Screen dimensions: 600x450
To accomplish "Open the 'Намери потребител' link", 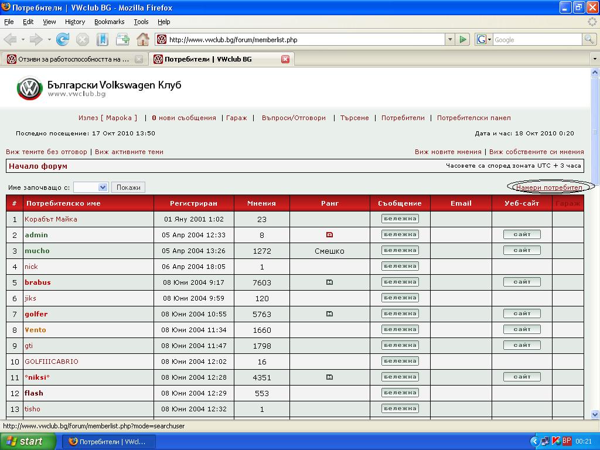I will click(549, 187).
